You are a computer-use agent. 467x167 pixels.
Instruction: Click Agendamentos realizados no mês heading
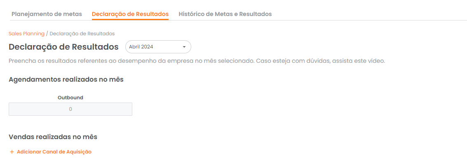[66, 79]
